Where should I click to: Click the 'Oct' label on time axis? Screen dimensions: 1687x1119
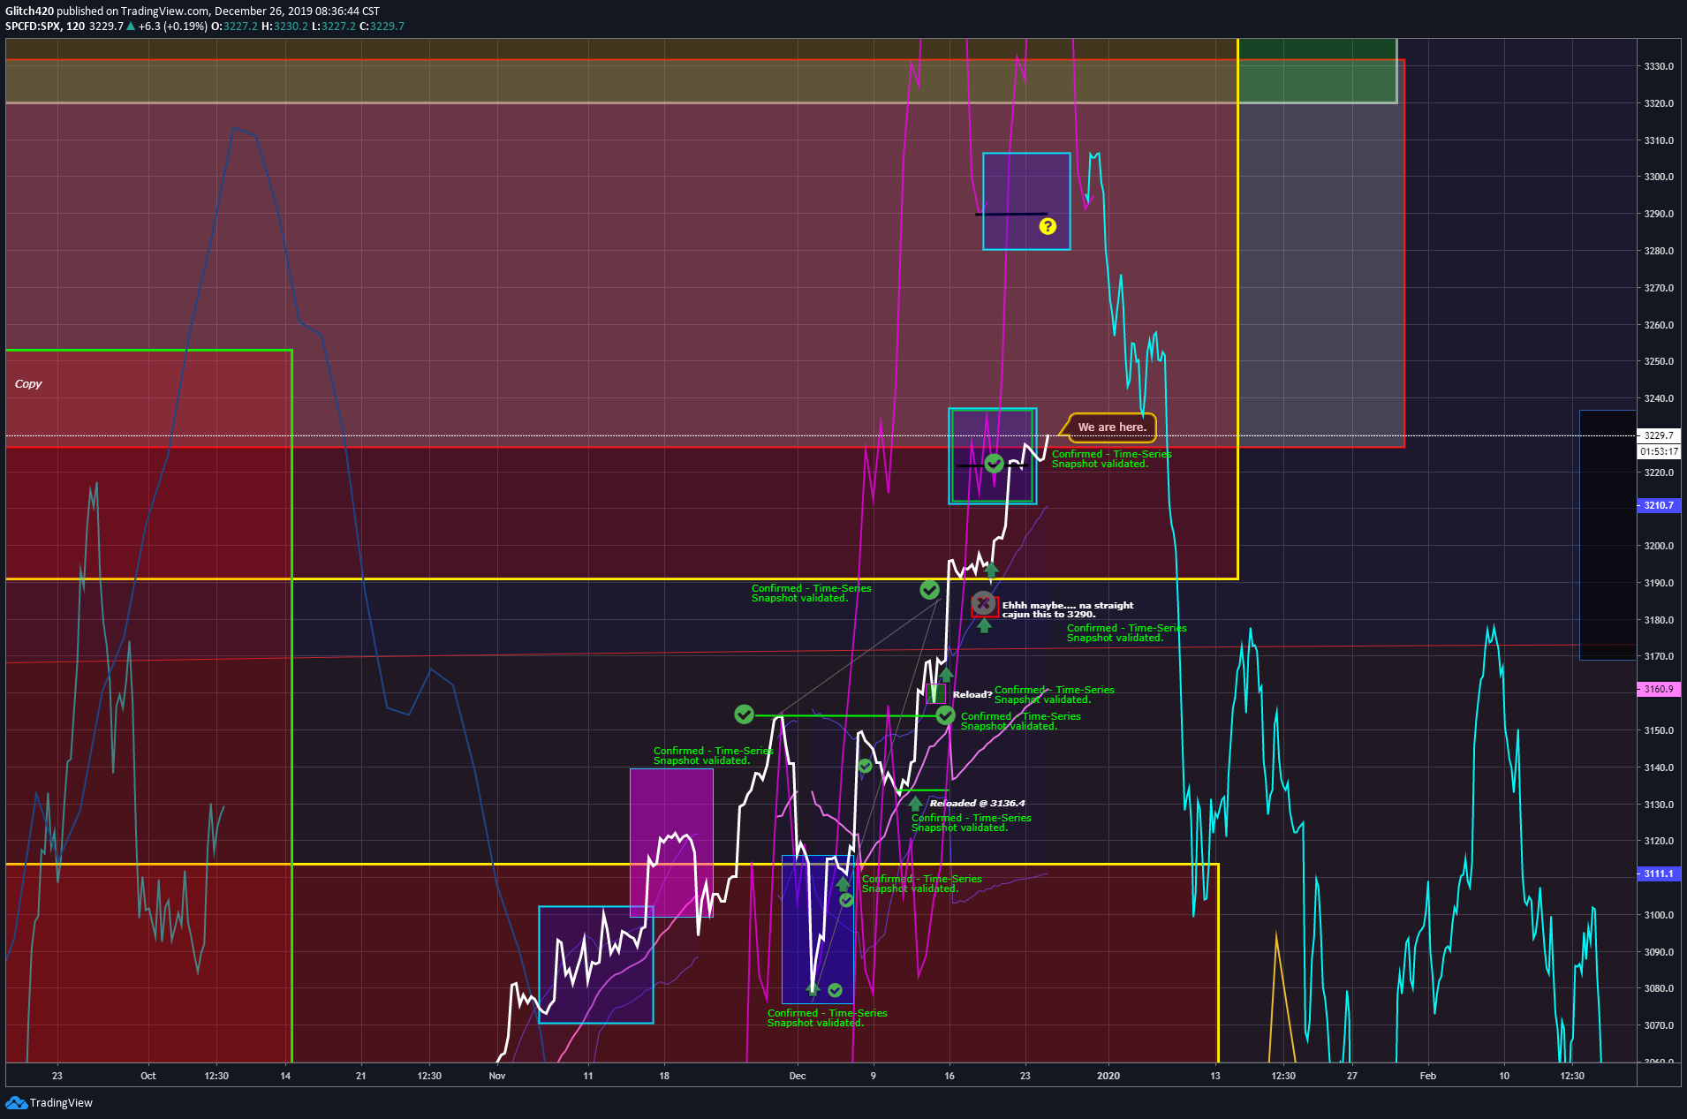point(148,1076)
